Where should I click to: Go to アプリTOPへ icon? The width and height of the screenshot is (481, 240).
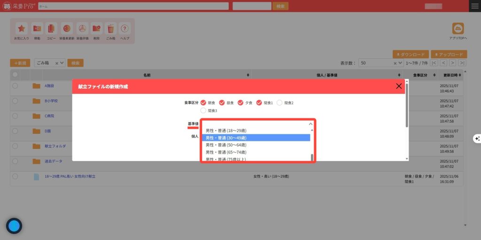pos(458,29)
